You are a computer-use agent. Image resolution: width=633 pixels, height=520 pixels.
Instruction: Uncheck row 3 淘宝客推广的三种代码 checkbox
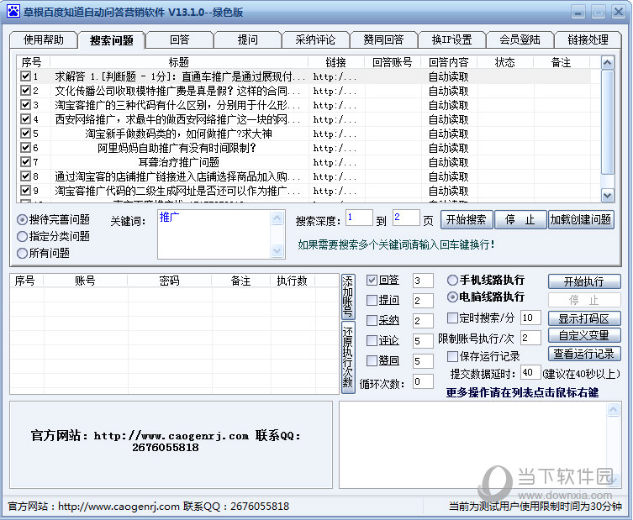coord(25,105)
